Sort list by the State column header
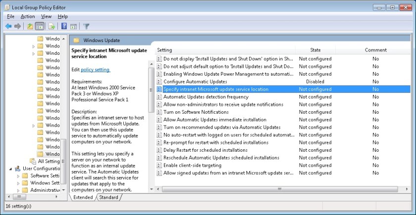Image resolution: width=416 pixels, height=215 pixels. pos(315,50)
